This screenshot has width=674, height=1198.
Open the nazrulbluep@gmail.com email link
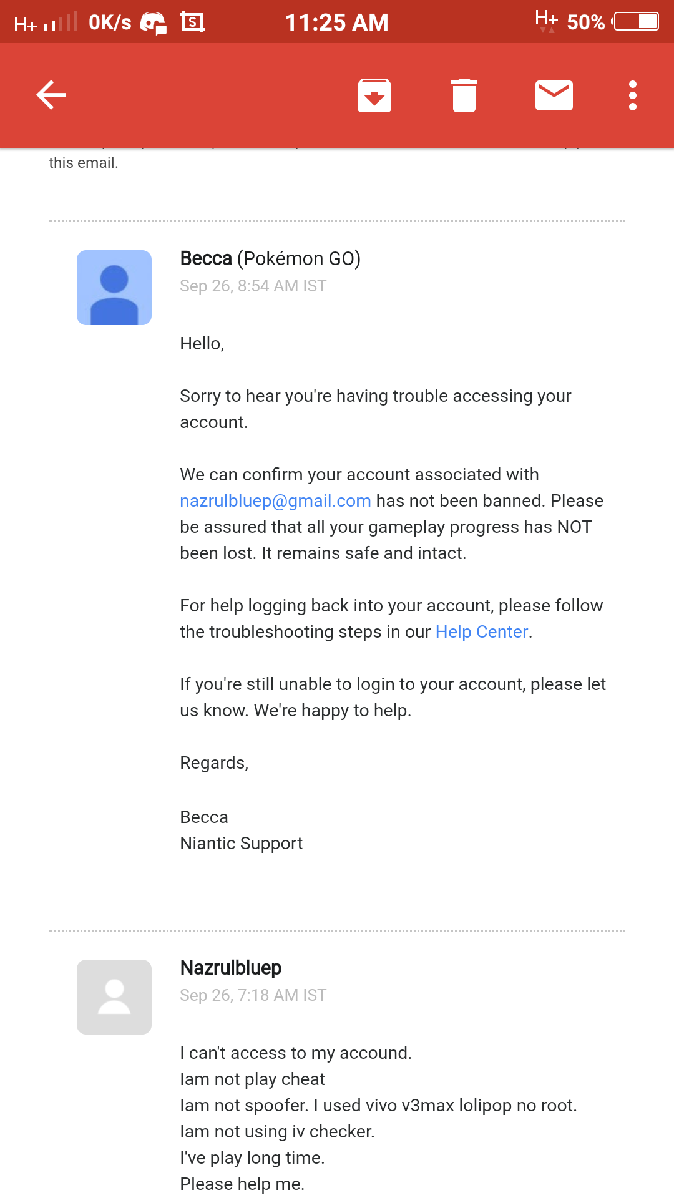275,501
